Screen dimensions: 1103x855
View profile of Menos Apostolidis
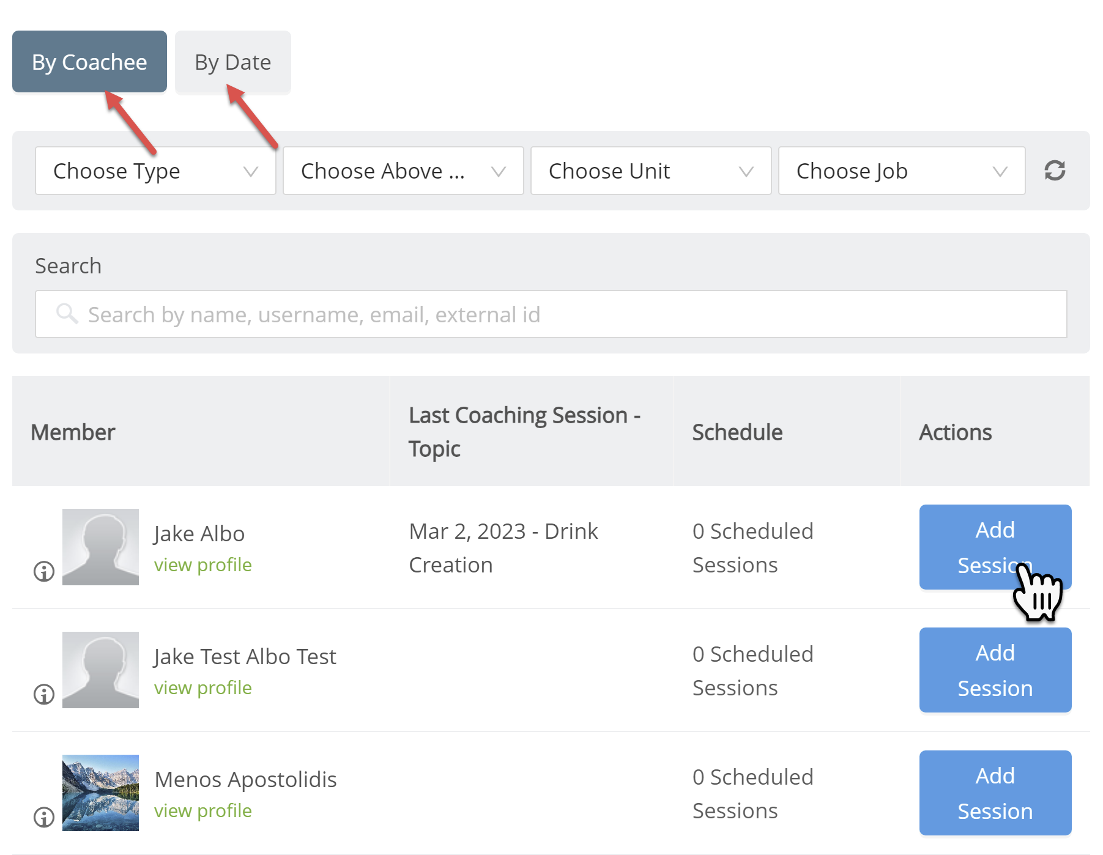(x=202, y=810)
